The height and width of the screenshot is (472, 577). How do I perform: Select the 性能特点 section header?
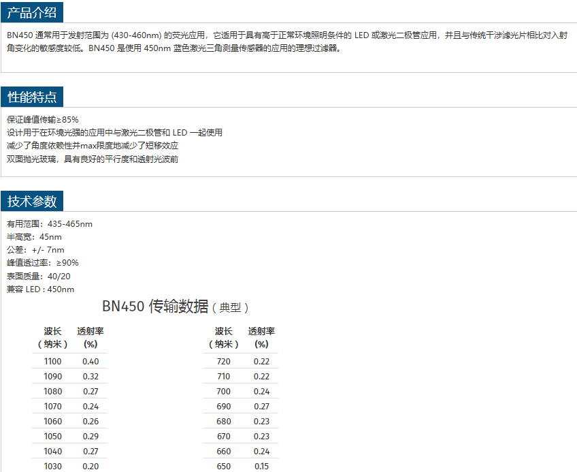pos(32,97)
